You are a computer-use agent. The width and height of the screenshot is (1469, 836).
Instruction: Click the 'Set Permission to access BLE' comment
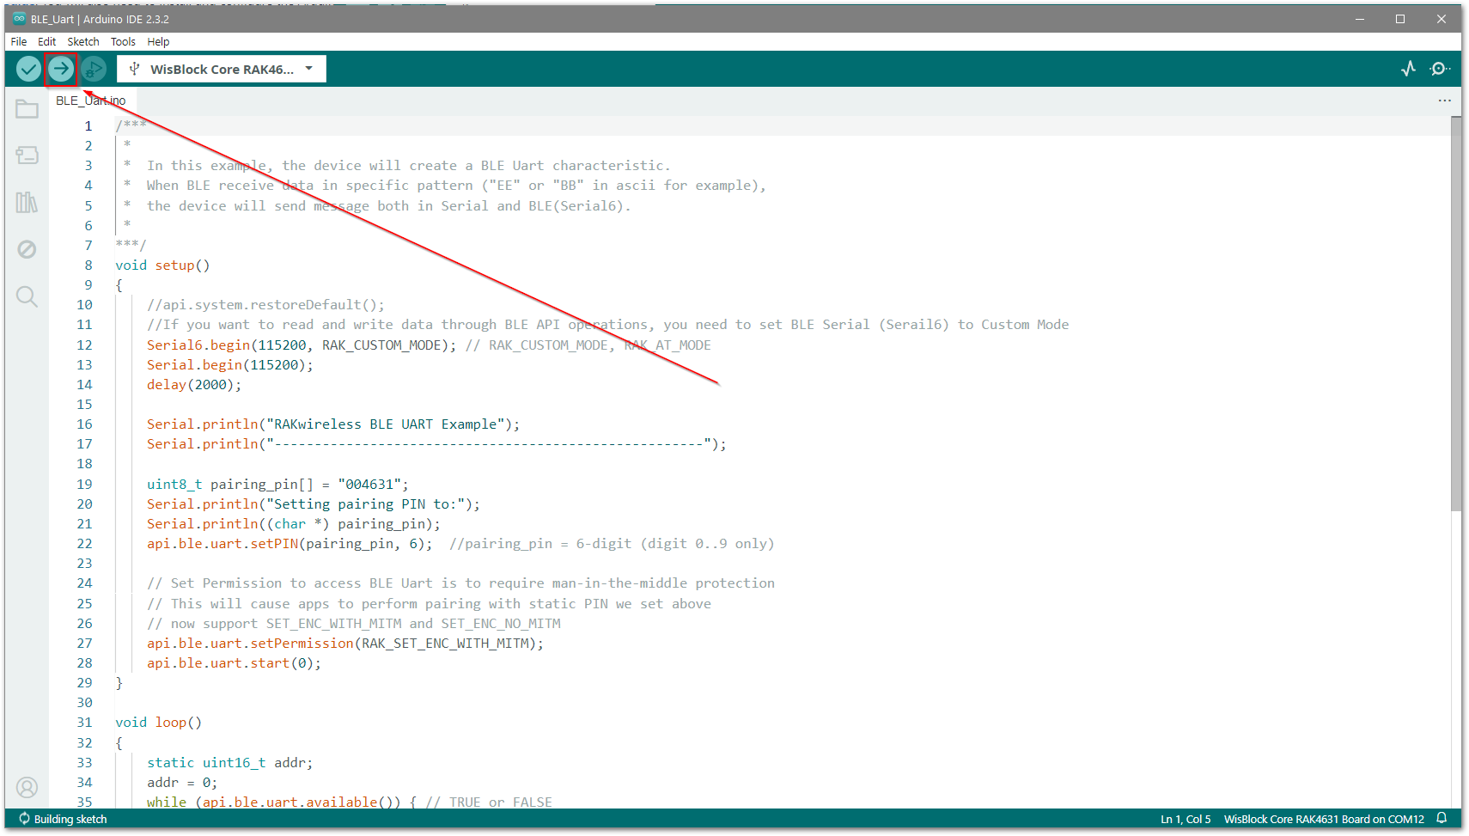pyautogui.click(x=460, y=583)
